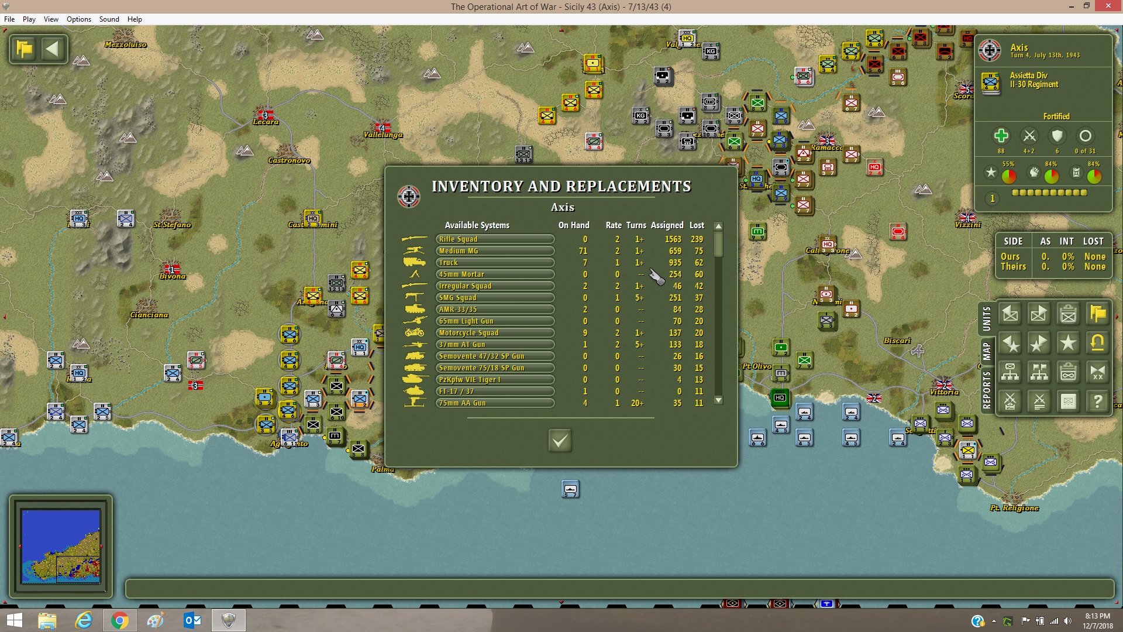Open the clipboard icon with the infinity symbol
Viewport: 1123px width, 632px height.
tap(1069, 372)
